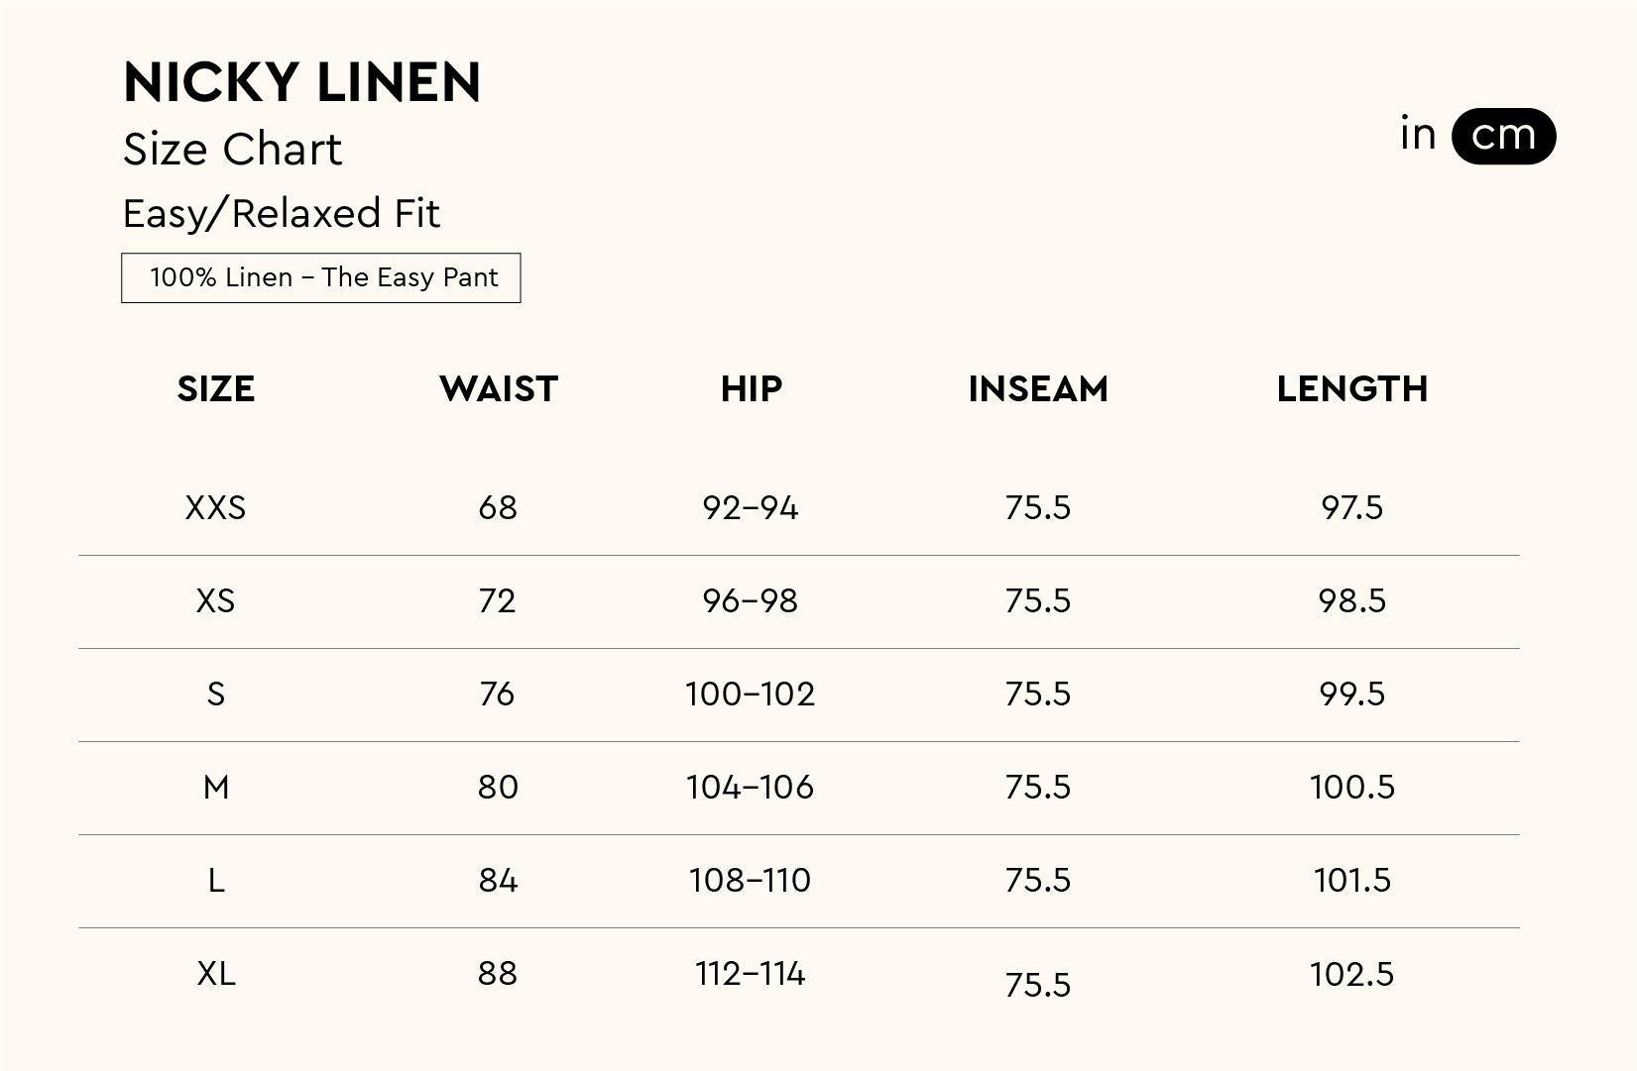Click the length value 102.5
1637x1071 pixels.
[x=1351, y=974]
